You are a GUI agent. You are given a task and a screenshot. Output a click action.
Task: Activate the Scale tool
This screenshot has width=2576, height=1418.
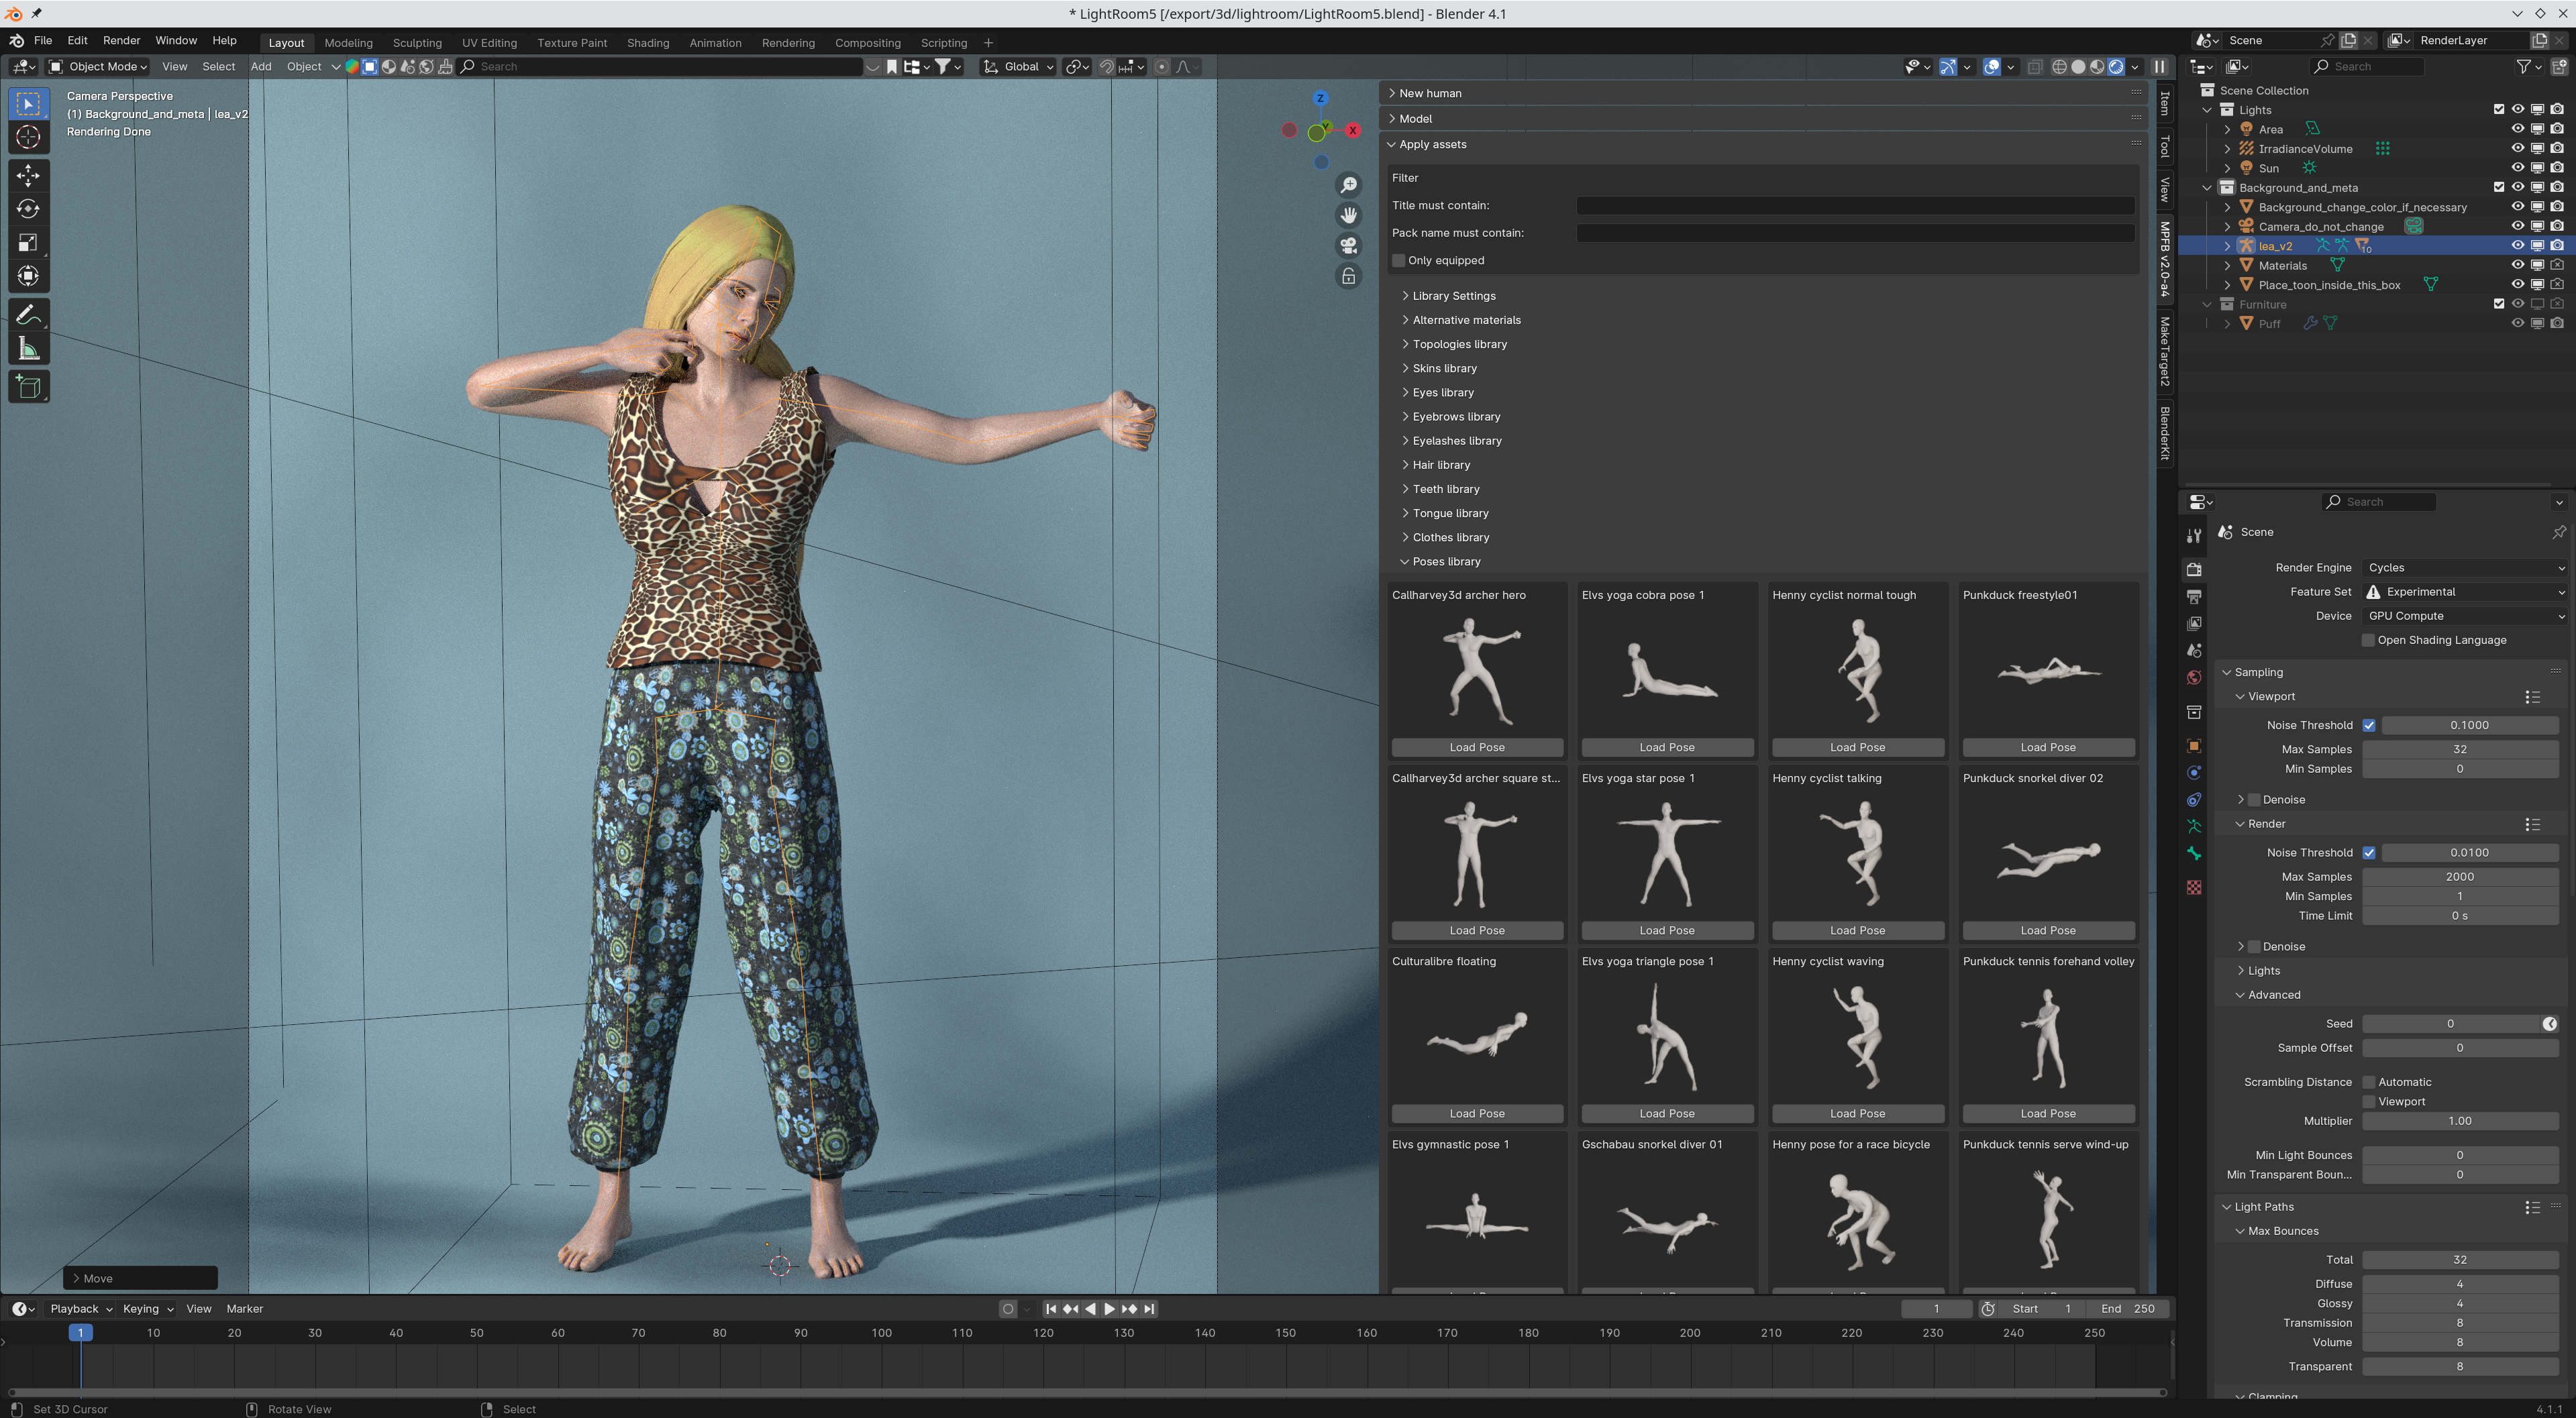click(x=28, y=243)
